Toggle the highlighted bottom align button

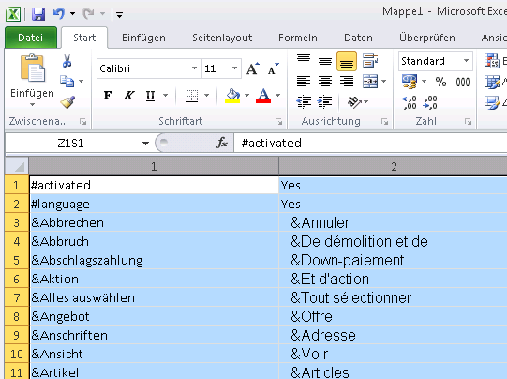pyautogui.click(x=347, y=61)
